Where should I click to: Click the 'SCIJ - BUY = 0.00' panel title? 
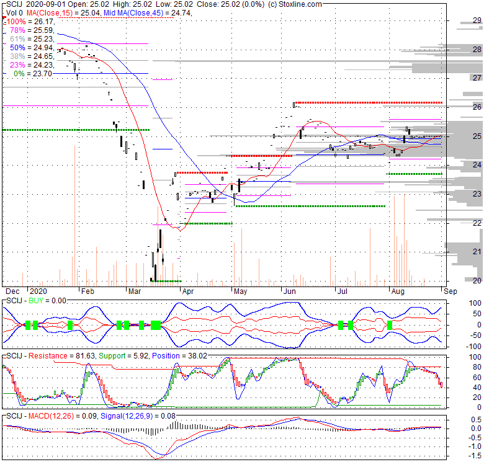(36, 301)
